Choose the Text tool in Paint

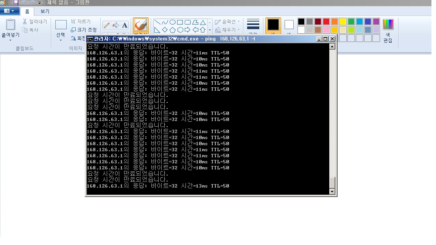(125, 25)
